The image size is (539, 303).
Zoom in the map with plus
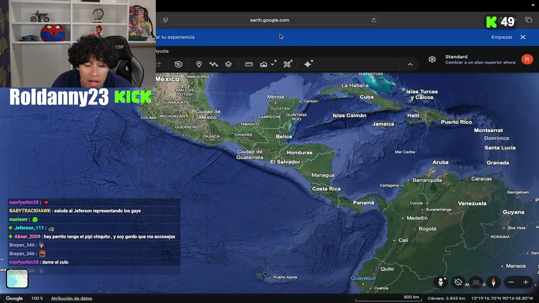(x=526, y=282)
